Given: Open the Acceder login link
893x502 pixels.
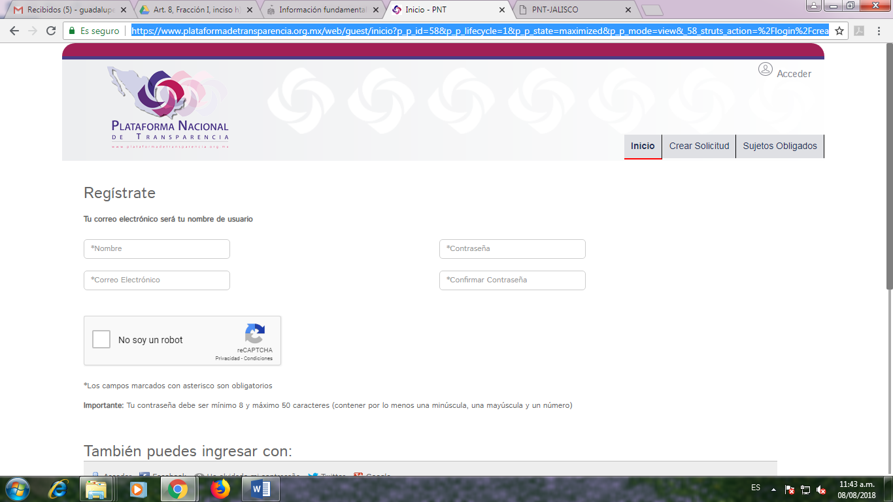Looking at the screenshot, I should click(794, 74).
